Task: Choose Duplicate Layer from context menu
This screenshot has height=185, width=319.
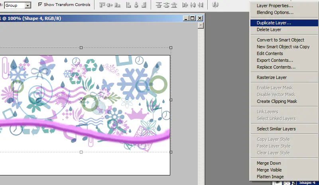Action: click(x=274, y=23)
